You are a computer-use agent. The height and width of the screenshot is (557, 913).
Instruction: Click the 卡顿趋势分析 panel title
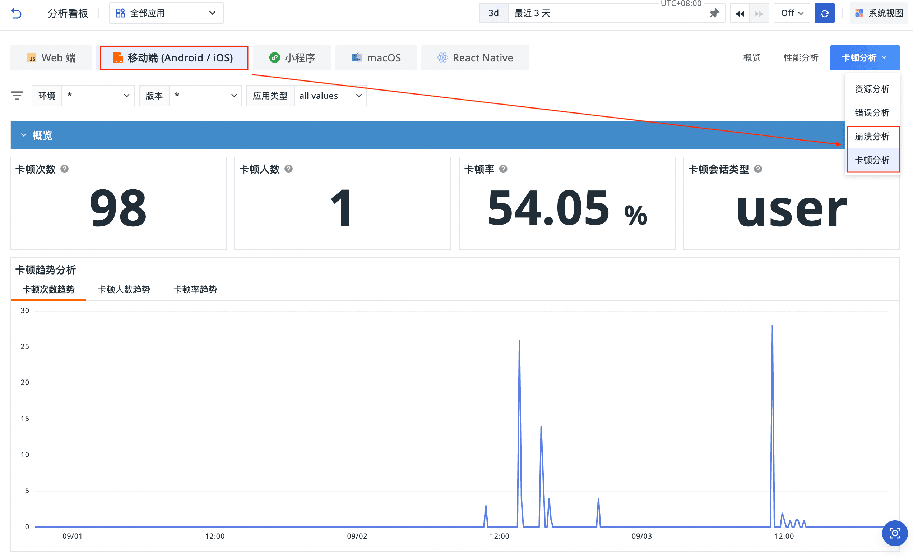(x=46, y=270)
